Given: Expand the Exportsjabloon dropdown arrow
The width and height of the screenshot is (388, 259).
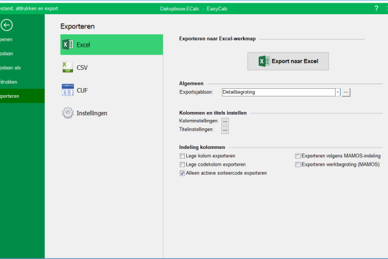Looking at the screenshot, I should coord(338,93).
